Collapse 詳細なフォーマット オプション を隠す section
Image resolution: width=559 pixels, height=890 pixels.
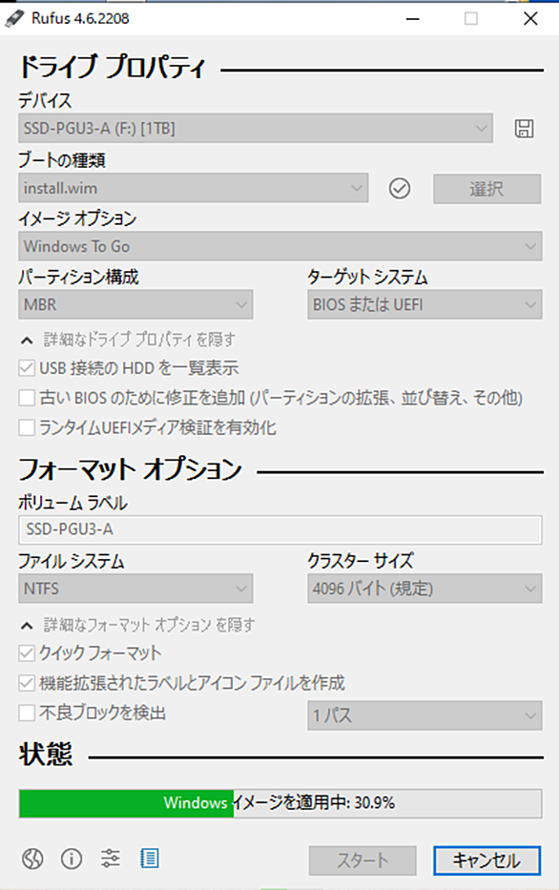click(x=137, y=625)
